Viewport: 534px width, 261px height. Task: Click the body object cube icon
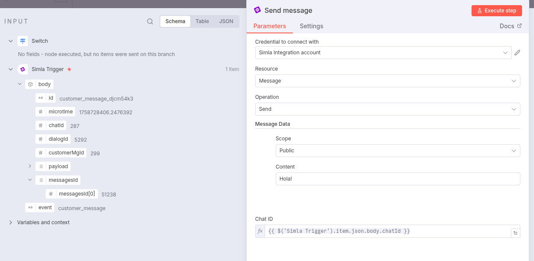30,84
